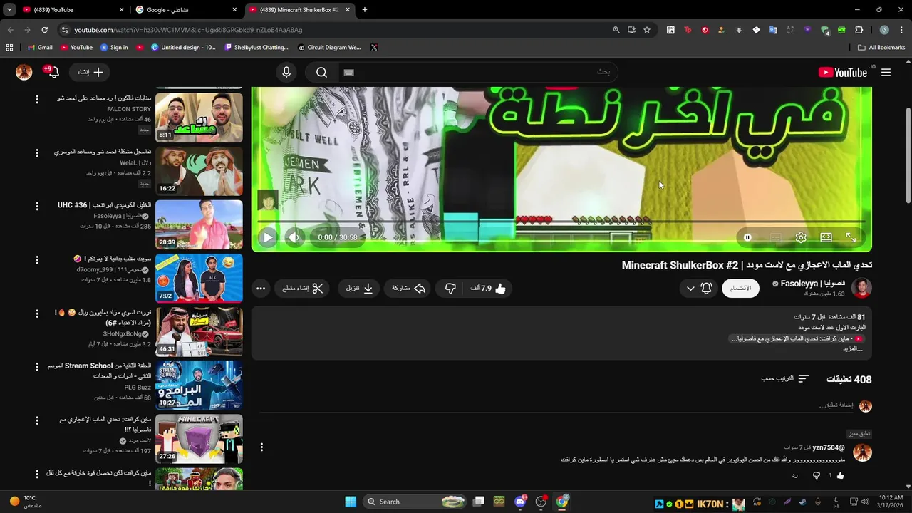Open the Google Translate extension icon
Image resolution: width=912 pixels, height=513 pixels.
(x=773, y=30)
